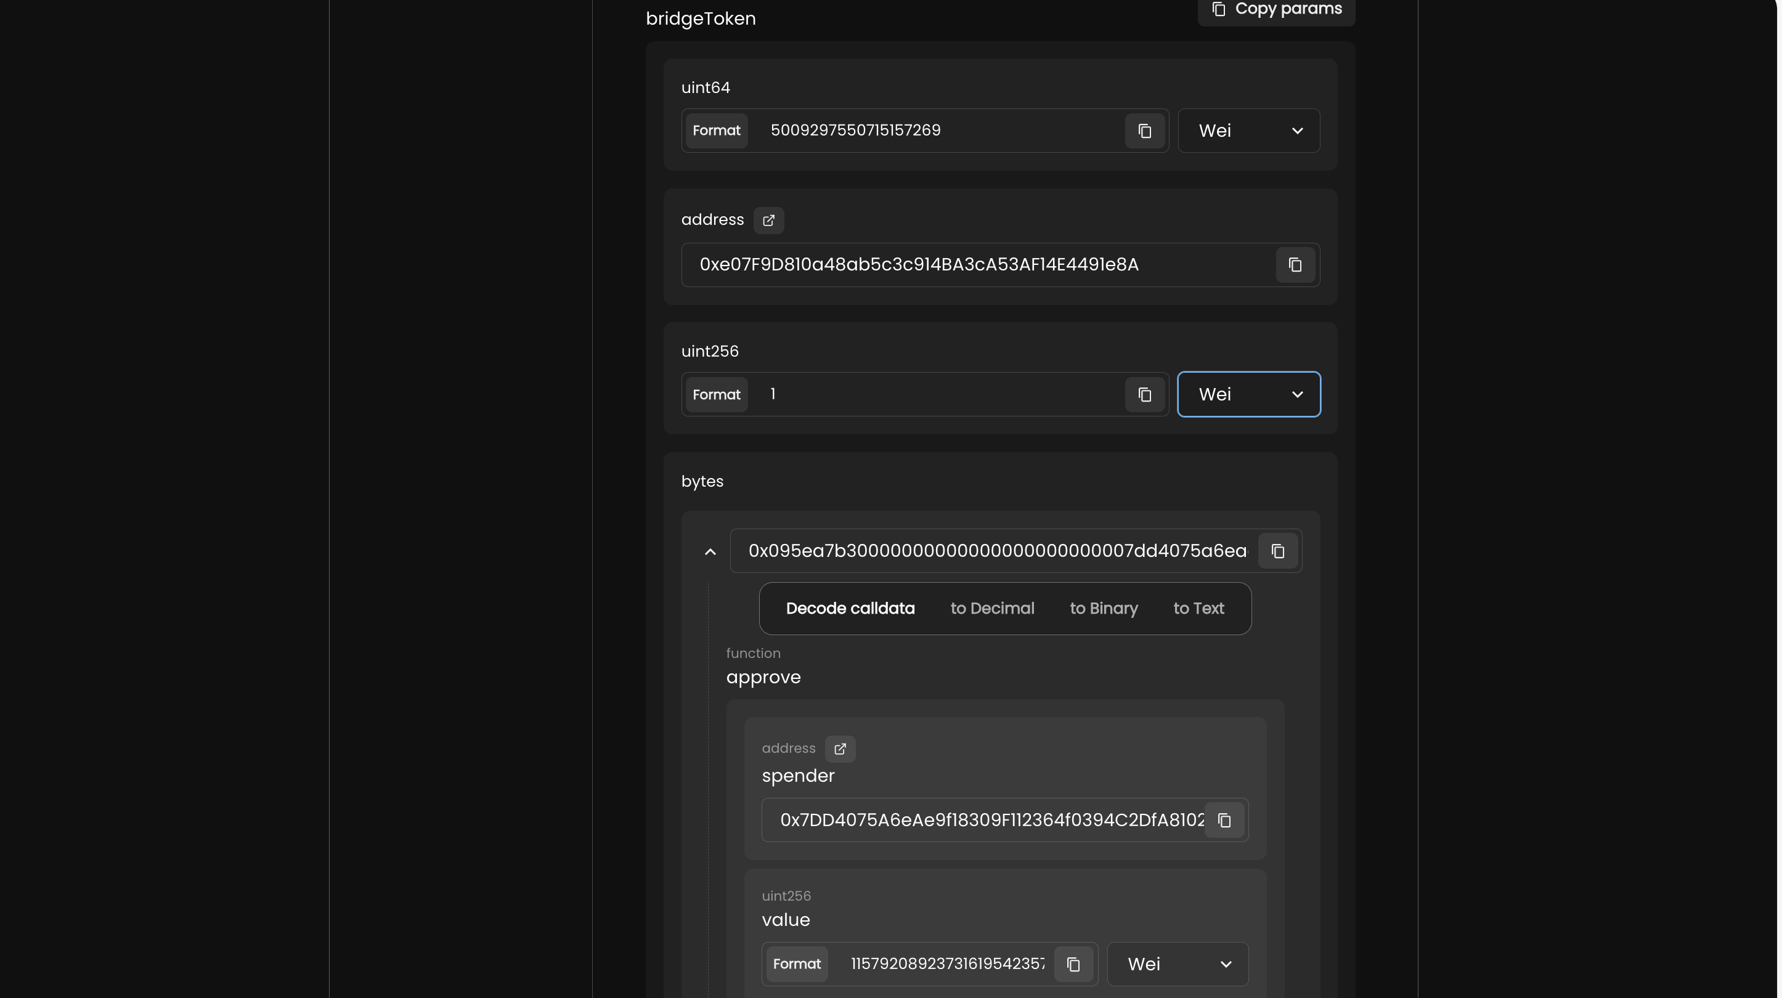Toggle Format for uint64 field
Image resolution: width=1782 pixels, height=998 pixels.
click(716, 131)
